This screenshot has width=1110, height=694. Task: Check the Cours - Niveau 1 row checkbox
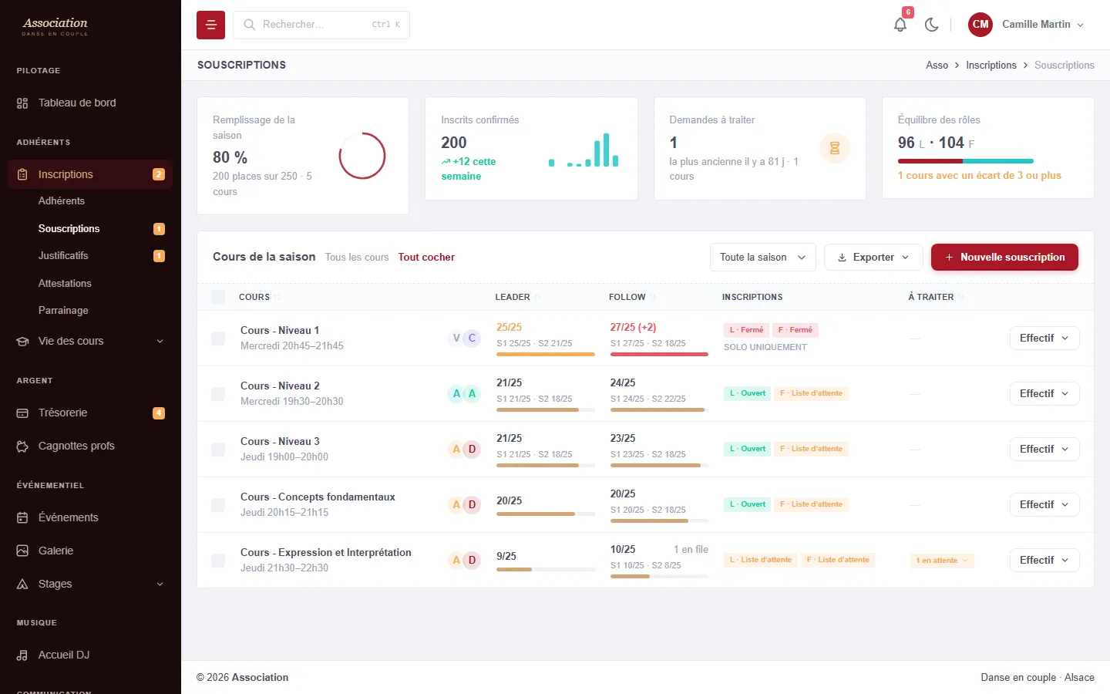pos(218,339)
